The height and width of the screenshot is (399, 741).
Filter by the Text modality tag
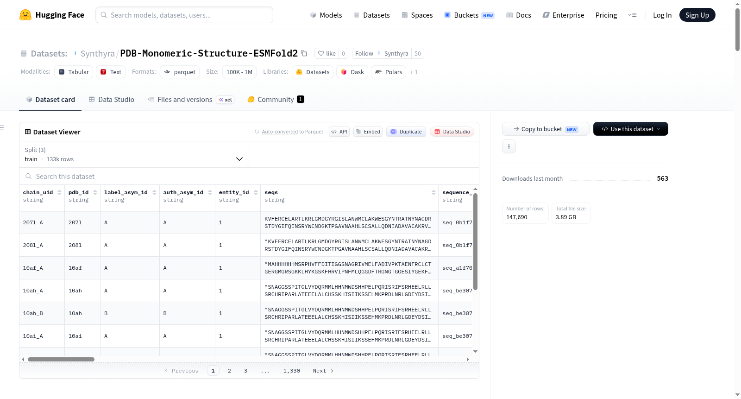111,72
